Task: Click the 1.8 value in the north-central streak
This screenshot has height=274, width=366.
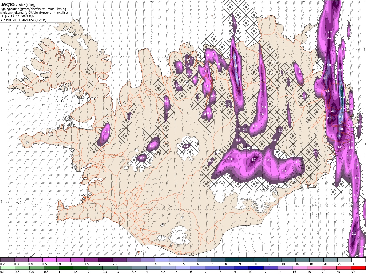Action: pyautogui.click(x=263, y=91)
